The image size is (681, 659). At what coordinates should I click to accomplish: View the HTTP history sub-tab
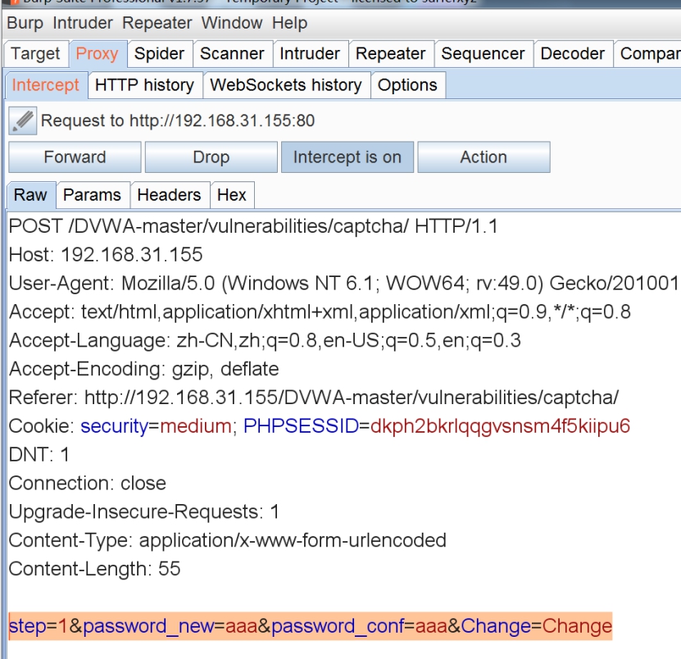point(144,85)
